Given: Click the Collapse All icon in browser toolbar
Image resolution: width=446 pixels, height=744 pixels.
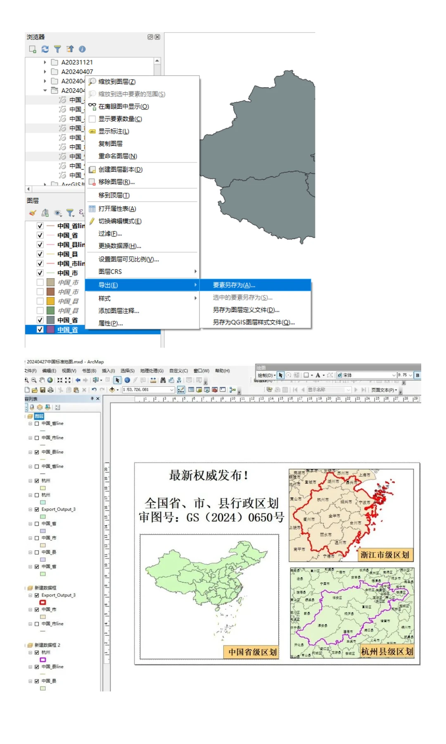Looking at the screenshot, I should [x=70, y=49].
